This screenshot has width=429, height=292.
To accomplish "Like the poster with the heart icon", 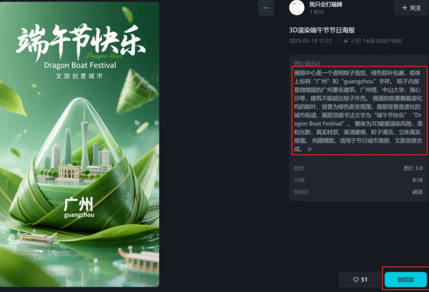I will coord(356,280).
